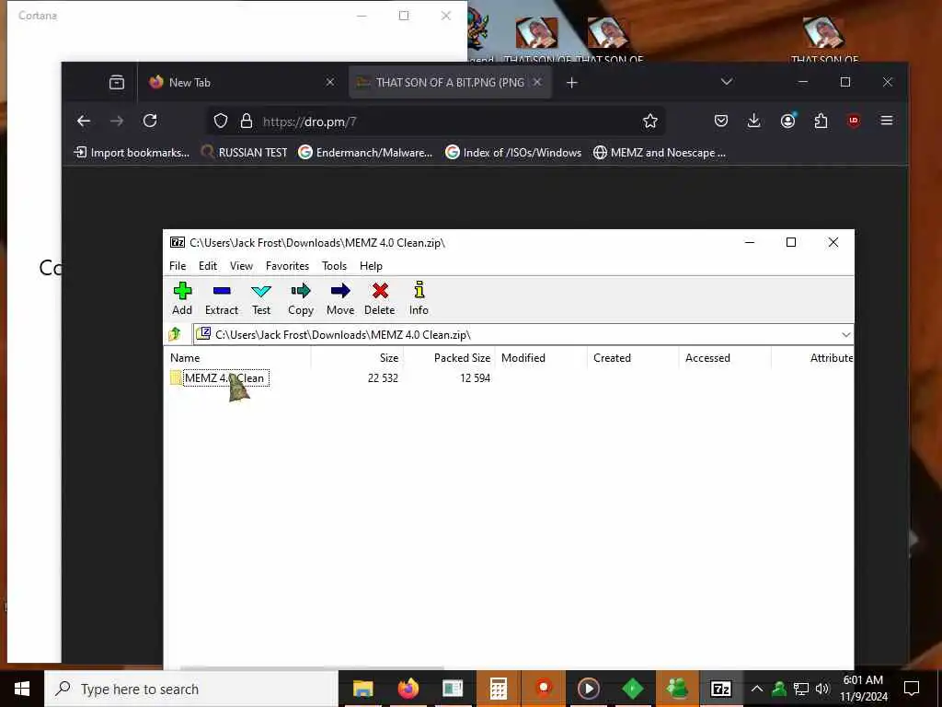Image resolution: width=942 pixels, height=707 pixels.
Task: Click the 7-Zip horizontal scrollbar
Action: coord(313,667)
